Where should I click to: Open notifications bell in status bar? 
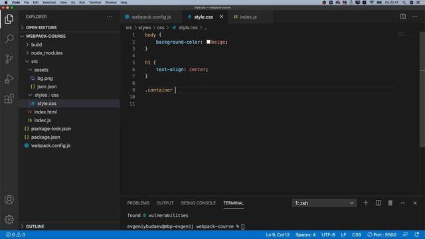click(x=416, y=234)
